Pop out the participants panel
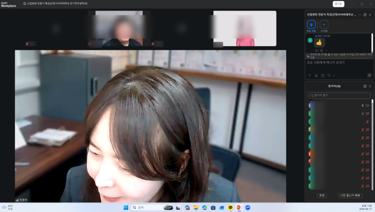This screenshot has width=375, height=212. (365, 86)
